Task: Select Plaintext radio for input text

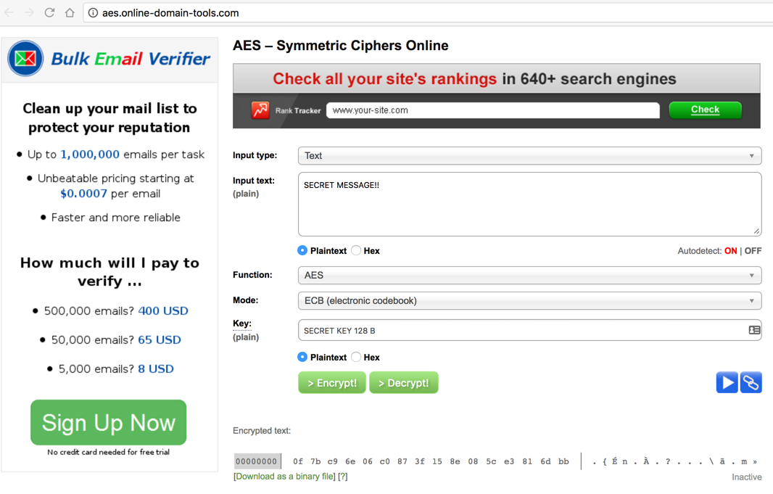Action: (302, 250)
